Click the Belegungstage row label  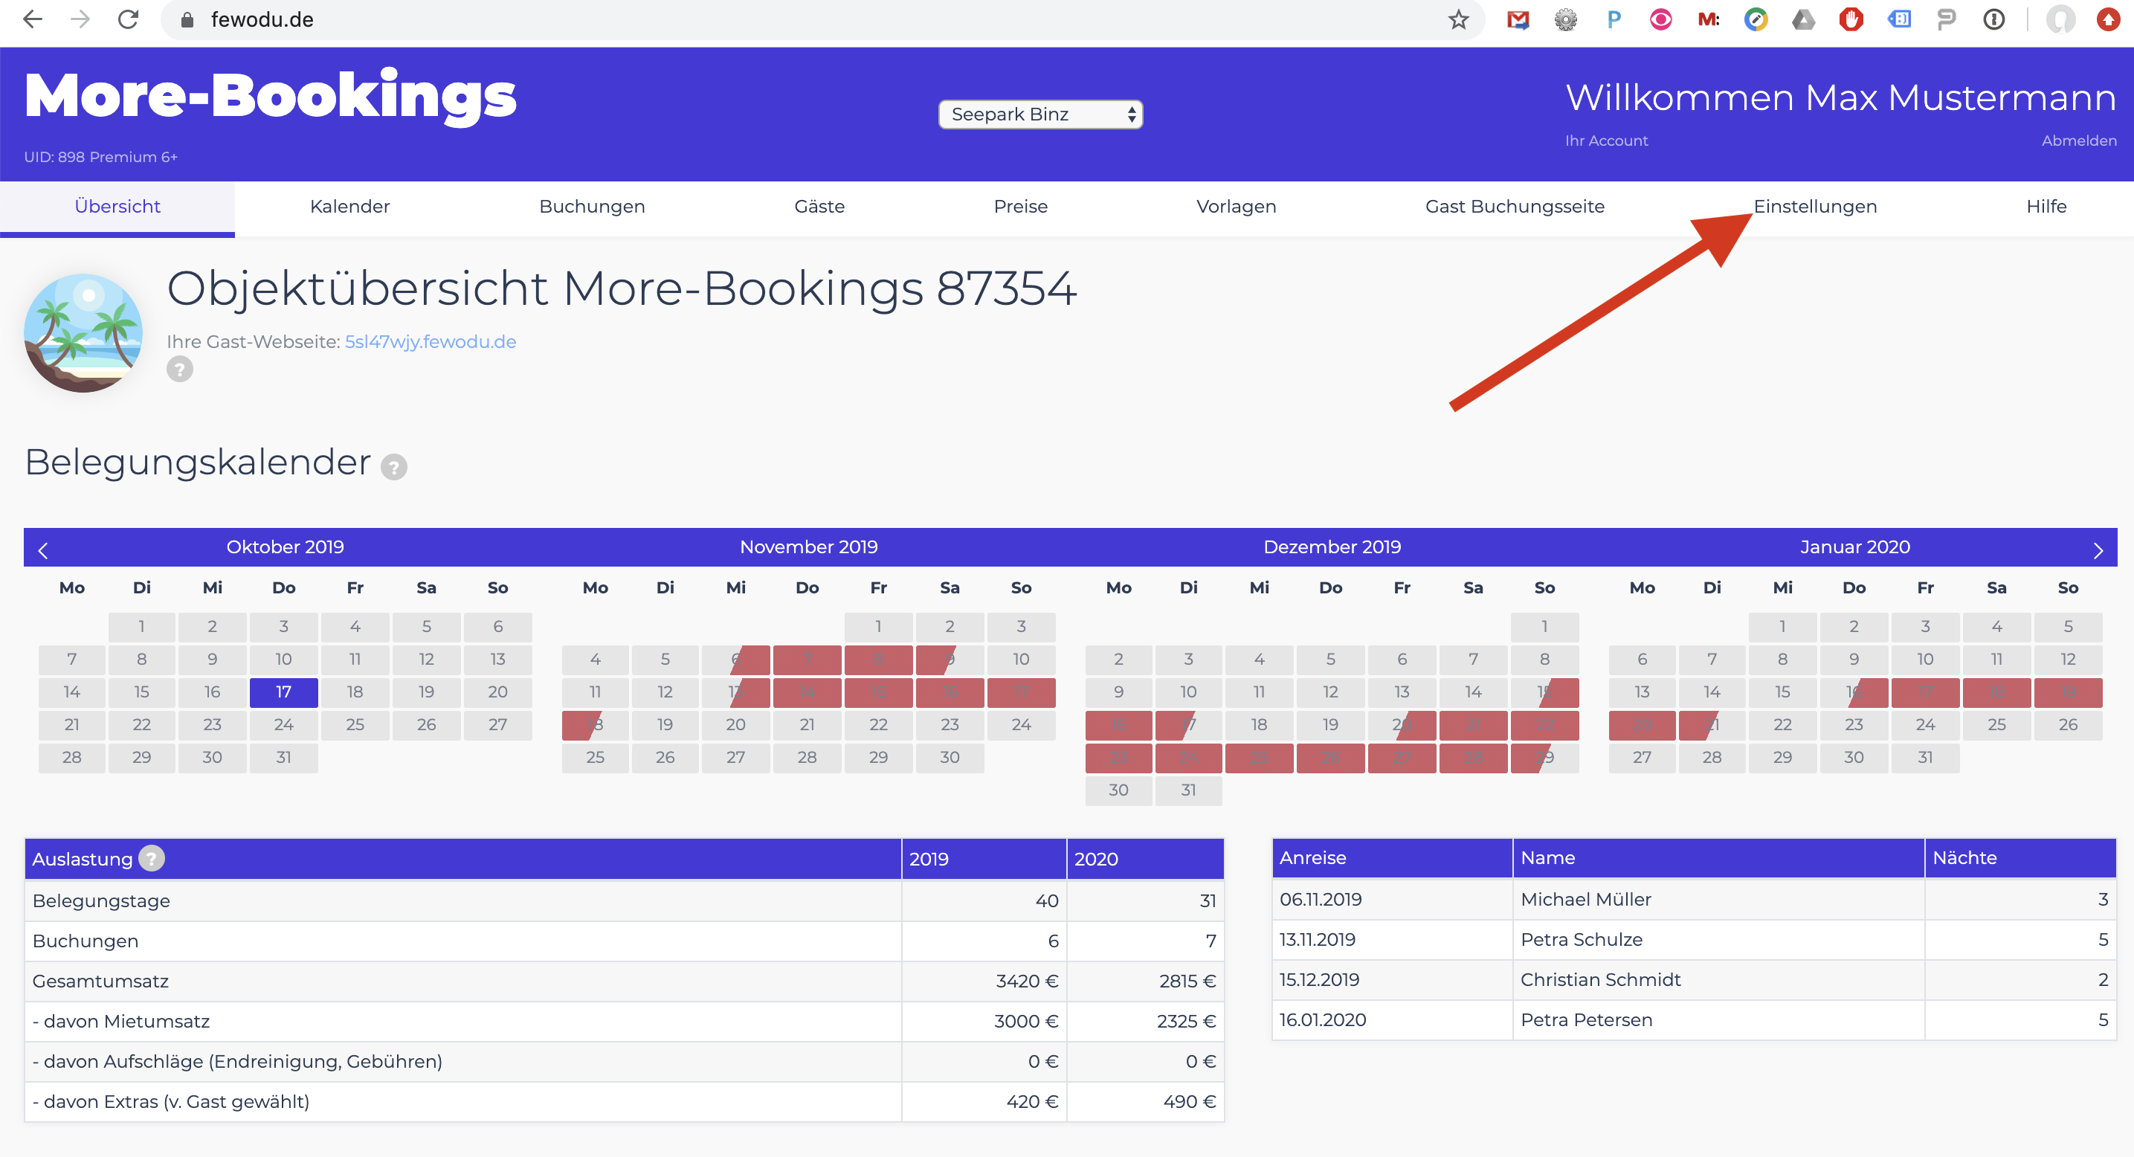point(101,900)
